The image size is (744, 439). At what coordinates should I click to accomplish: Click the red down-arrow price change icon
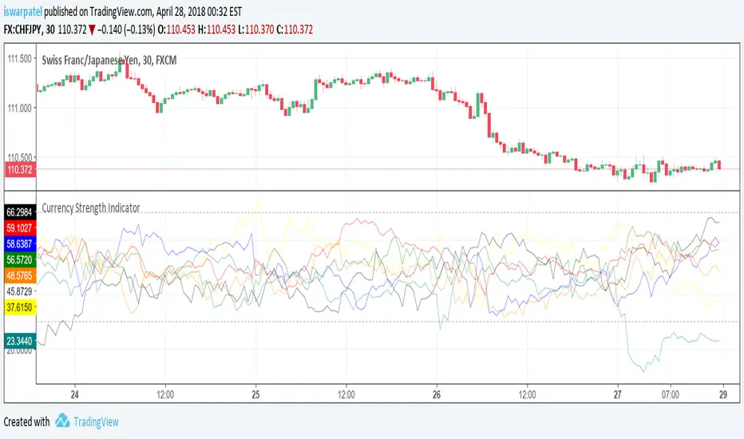(x=93, y=29)
